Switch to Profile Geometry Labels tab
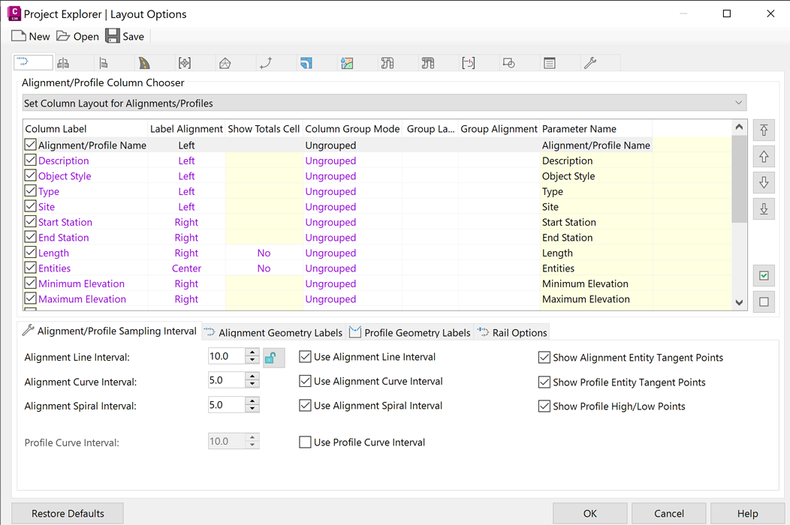 409,332
